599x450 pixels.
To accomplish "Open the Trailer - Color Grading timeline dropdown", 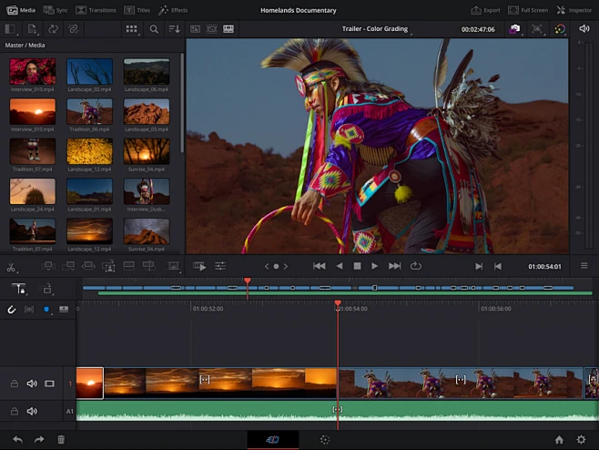I will coord(375,29).
